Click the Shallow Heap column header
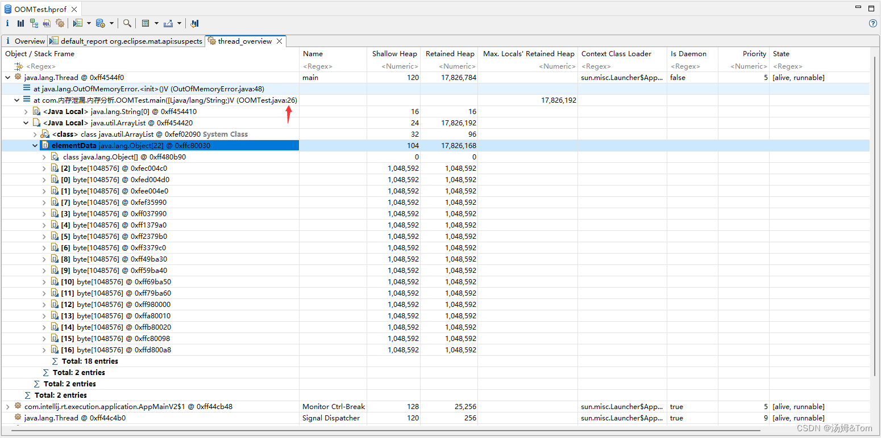Screen dimensions: 881x438 click(394, 54)
